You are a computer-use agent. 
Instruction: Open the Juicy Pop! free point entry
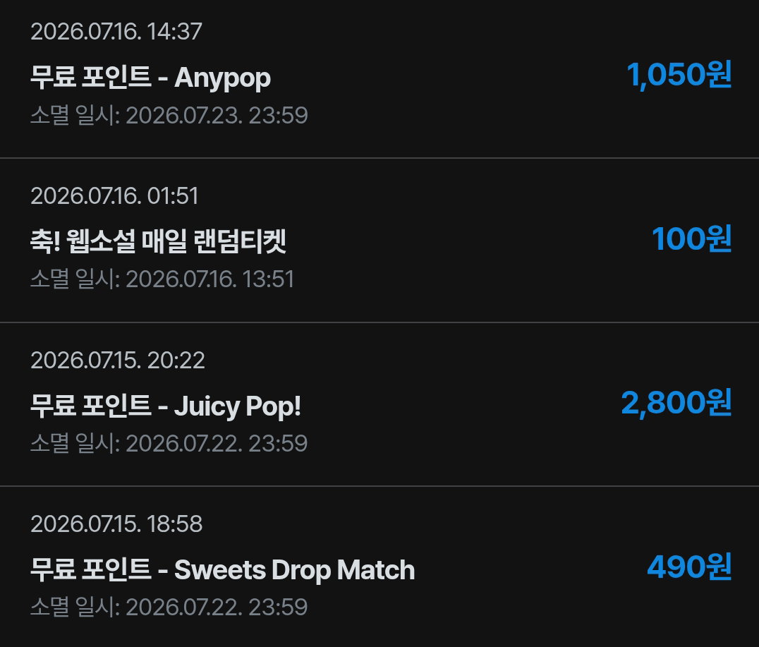point(379,404)
